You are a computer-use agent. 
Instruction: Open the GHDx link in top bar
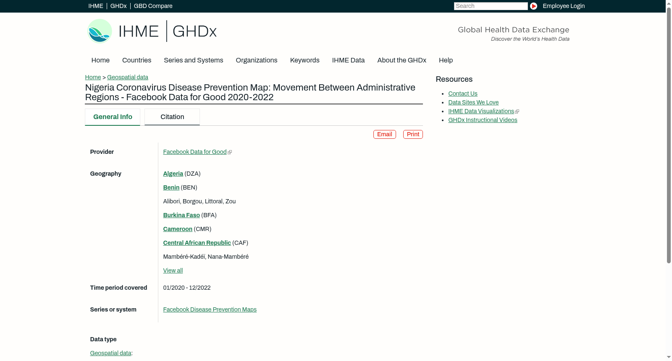(118, 6)
